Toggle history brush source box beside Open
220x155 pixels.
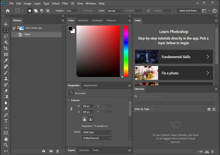(14, 35)
